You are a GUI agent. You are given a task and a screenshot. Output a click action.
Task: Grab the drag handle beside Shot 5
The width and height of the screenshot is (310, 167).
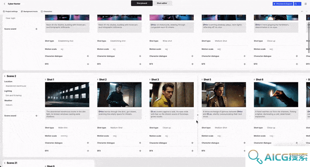pyautogui.click(x=202, y=79)
